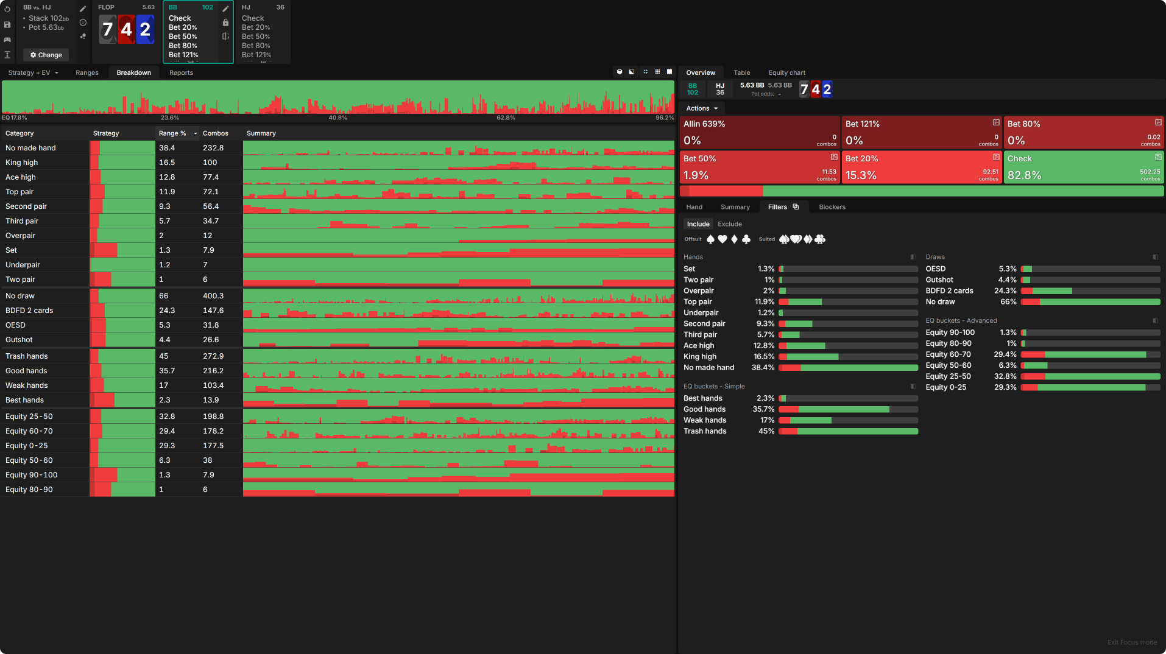The width and height of the screenshot is (1166, 654).
Task: Click the 3x3 grid view icon
Action: [657, 72]
